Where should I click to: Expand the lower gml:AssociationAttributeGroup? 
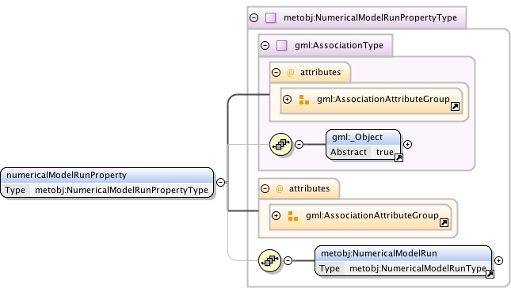[276, 215]
